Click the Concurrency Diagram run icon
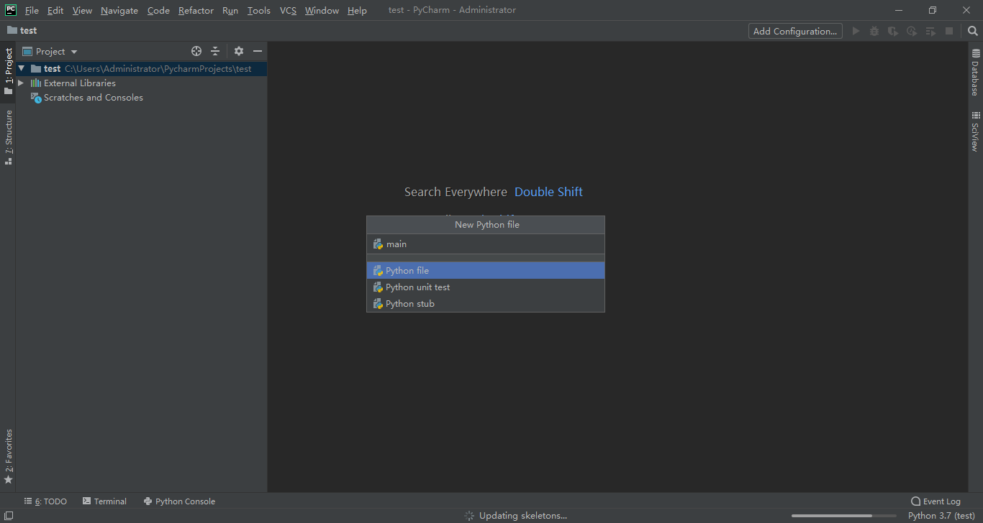Image resolution: width=983 pixels, height=523 pixels. coord(930,31)
